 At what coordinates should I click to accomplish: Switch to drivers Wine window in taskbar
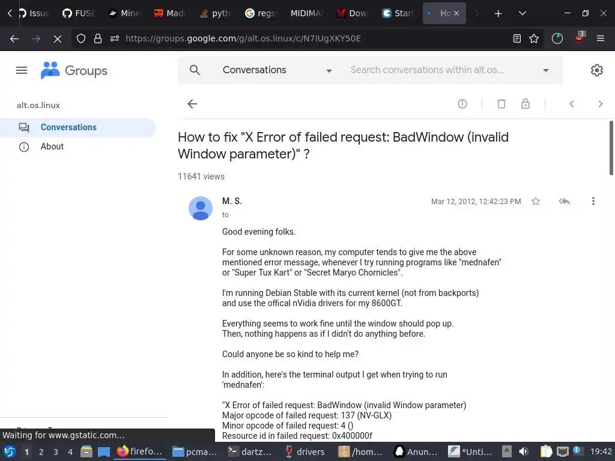pyautogui.click(x=306, y=451)
